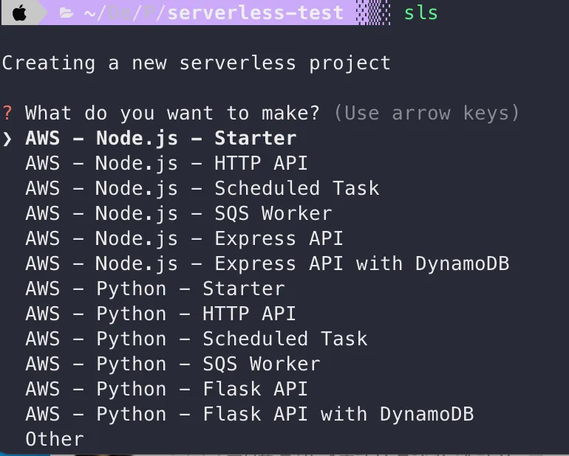Pick Python Flask API with DynamoDB
The width and height of the screenshot is (569, 456).
249,414
